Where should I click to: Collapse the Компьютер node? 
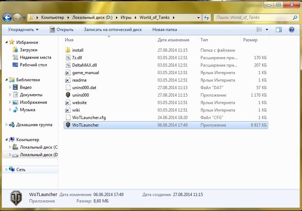6,139
